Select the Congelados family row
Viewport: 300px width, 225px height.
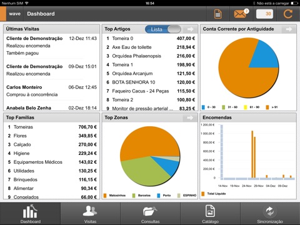click(51, 196)
